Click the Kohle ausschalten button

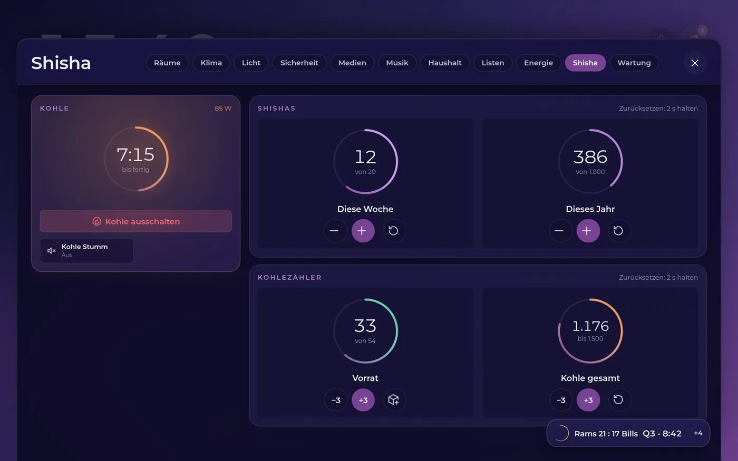click(135, 221)
